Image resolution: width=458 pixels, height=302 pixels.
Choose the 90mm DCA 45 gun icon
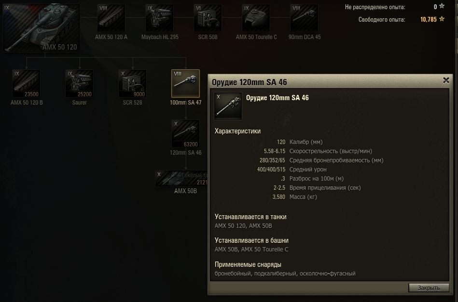pyautogui.click(x=304, y=18)
